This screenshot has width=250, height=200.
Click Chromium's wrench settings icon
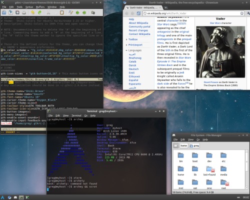click(x=248, y=13)
